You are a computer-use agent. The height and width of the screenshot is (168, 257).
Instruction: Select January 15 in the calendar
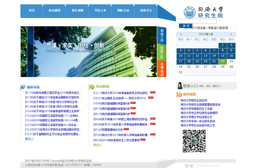click(223, 56)
